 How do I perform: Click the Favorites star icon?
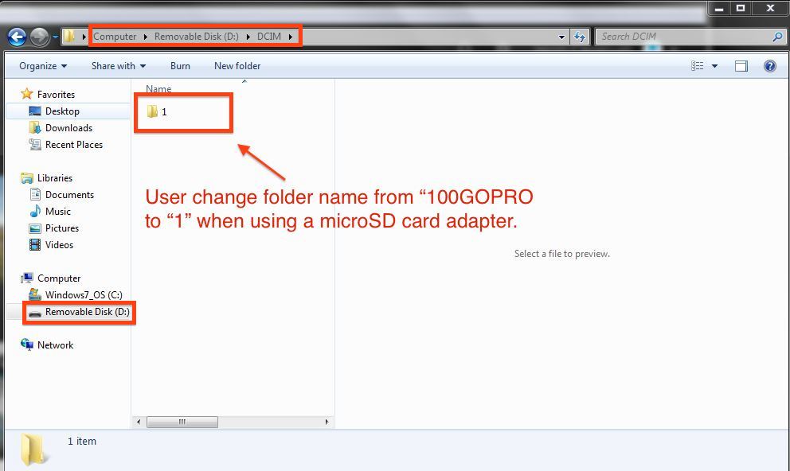pos(27,94)
